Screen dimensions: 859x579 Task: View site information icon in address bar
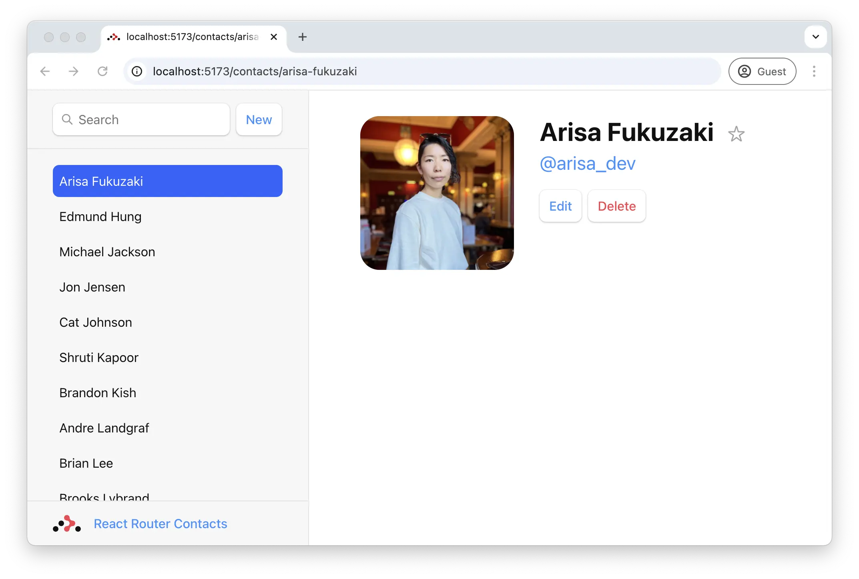coord(137,71)
